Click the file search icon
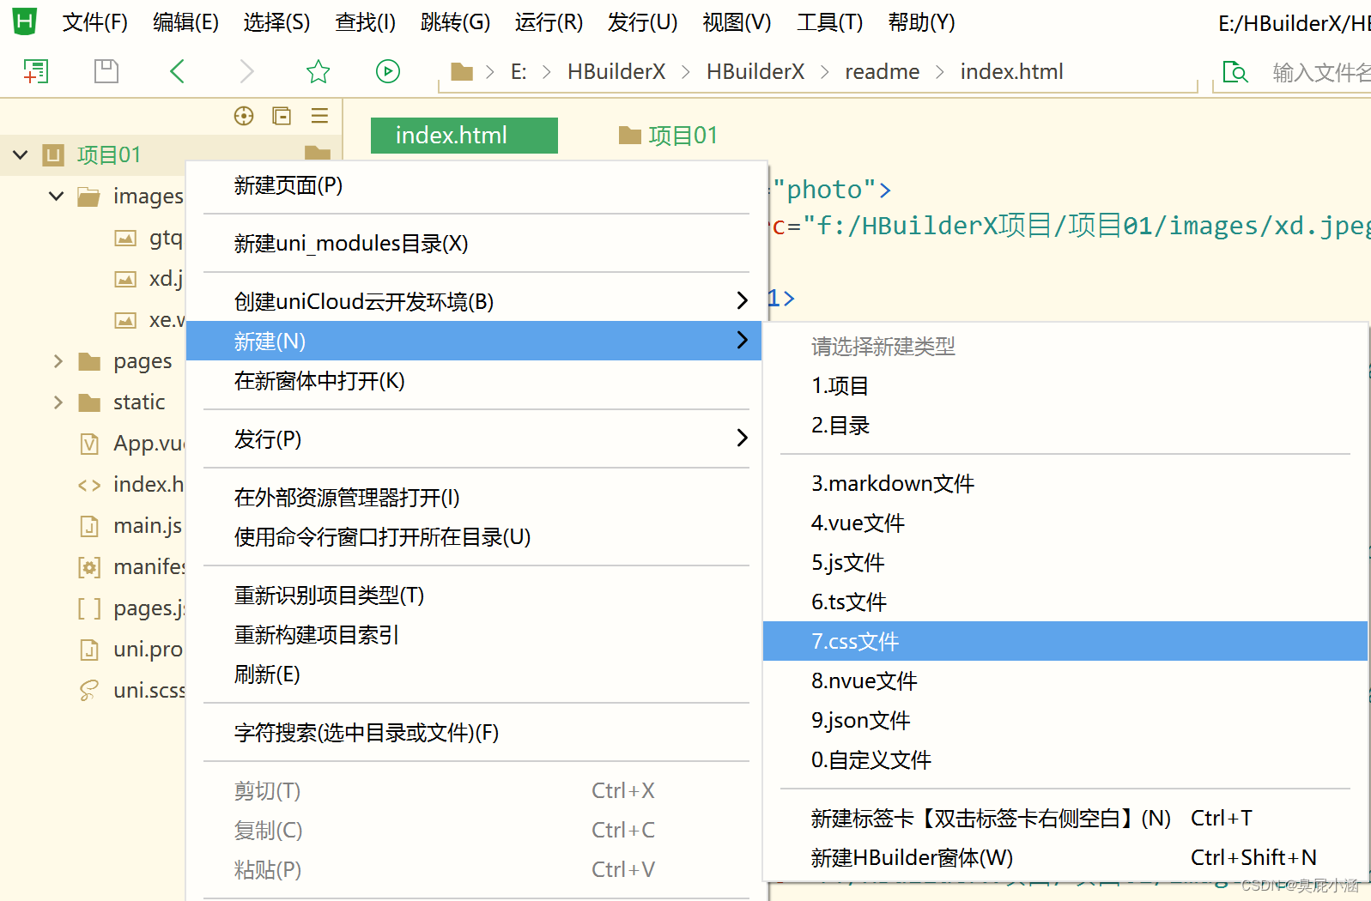This screenshot has height=901, width=1371. click(1235, 72)
